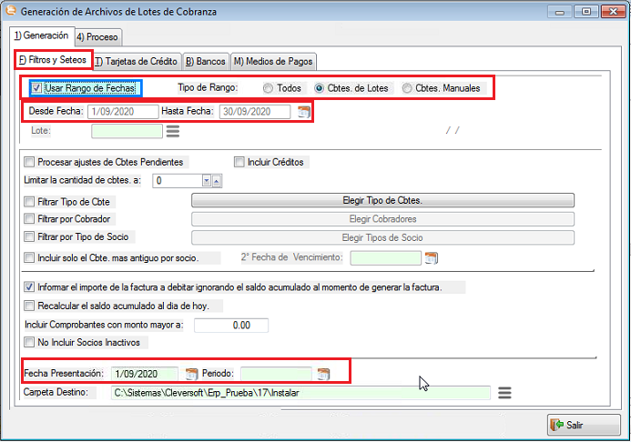This screenshot has height=442, width=631.
Task: Open calendar for 2° Fecha de Vencimiento
Action: tap(432, 258)
